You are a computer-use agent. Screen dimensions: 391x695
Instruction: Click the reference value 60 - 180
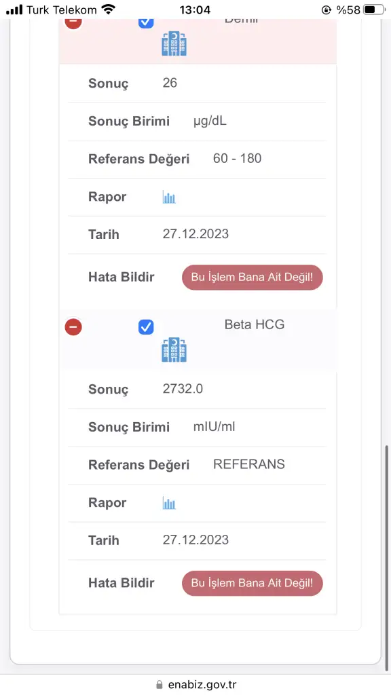(237, 158)
